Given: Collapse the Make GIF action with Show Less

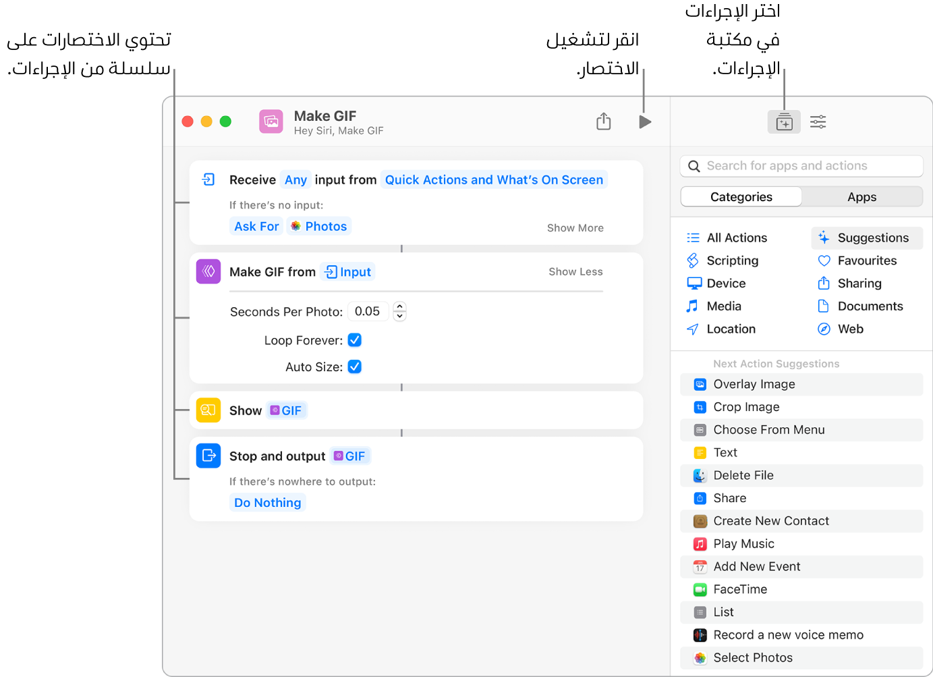Looking at the screenshot, I should (575, 271).
